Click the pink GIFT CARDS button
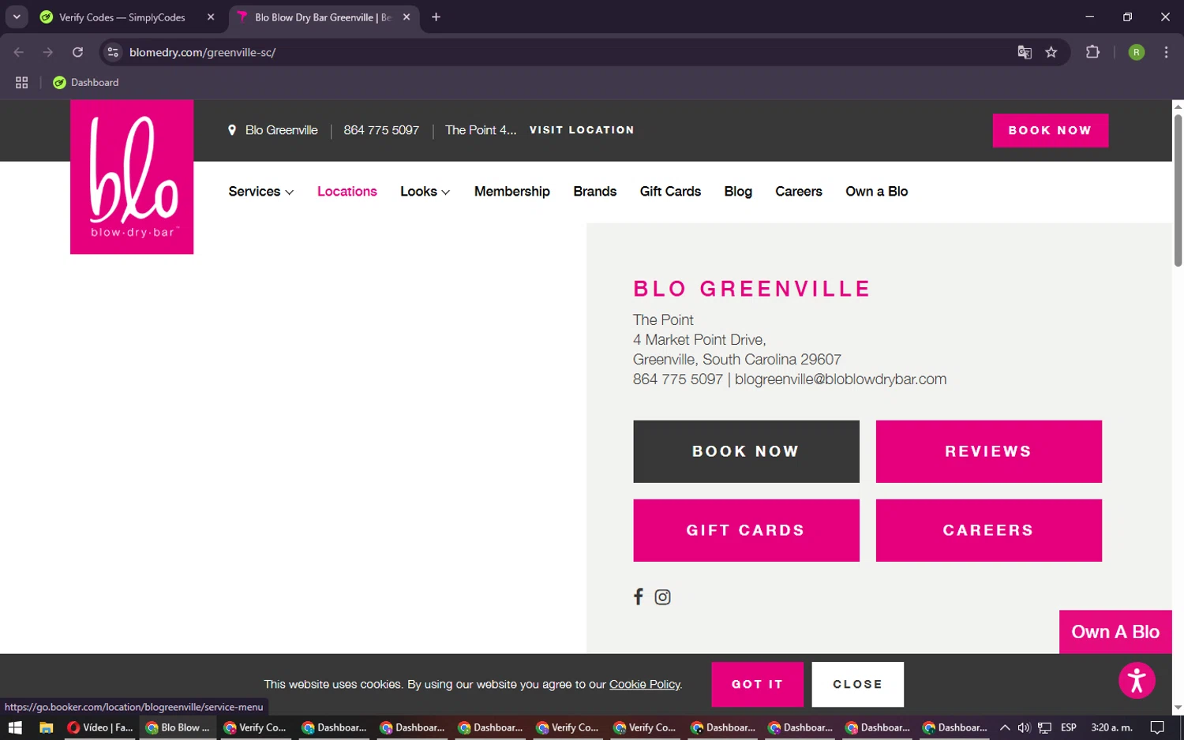This screenshot has width=1184, height=740. pos(746,530)
